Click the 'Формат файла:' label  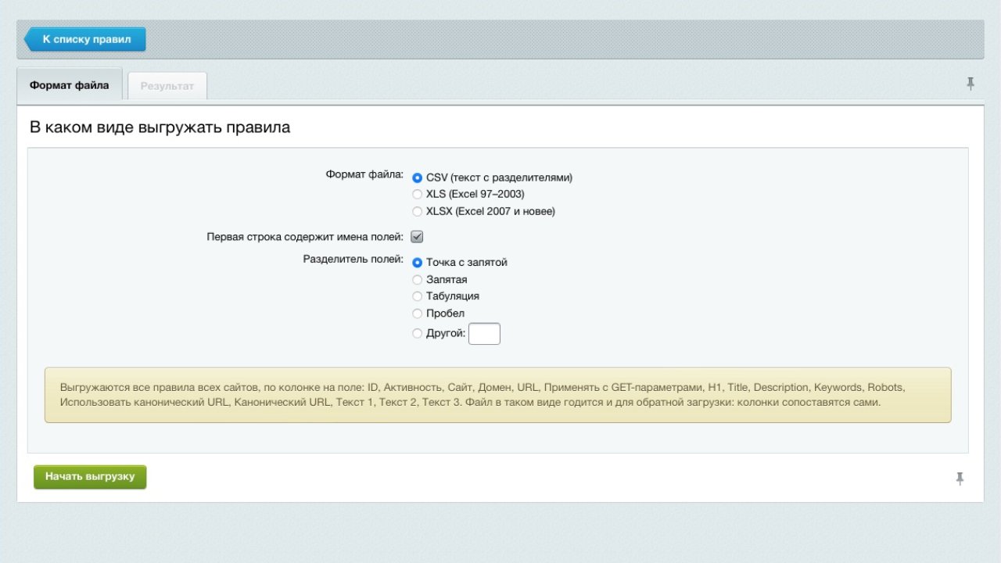[364, 174]
